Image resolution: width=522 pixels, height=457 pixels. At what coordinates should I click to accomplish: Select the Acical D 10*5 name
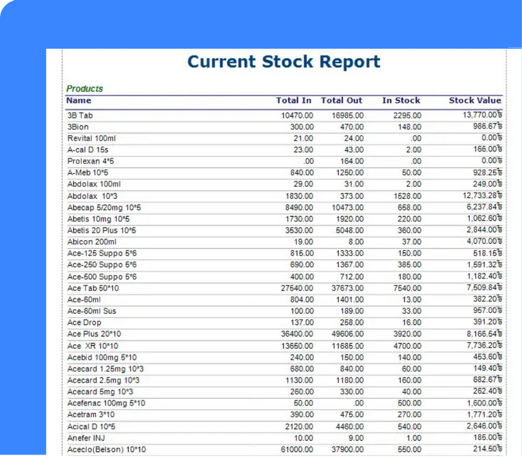(91, 427)
